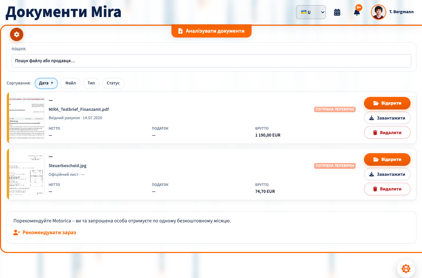Click file name MIRA_Testbrief_Finanzamt.pdf
Image resolution: width=422 pixels, height=278 pixels.
click(x=79, y=109)
